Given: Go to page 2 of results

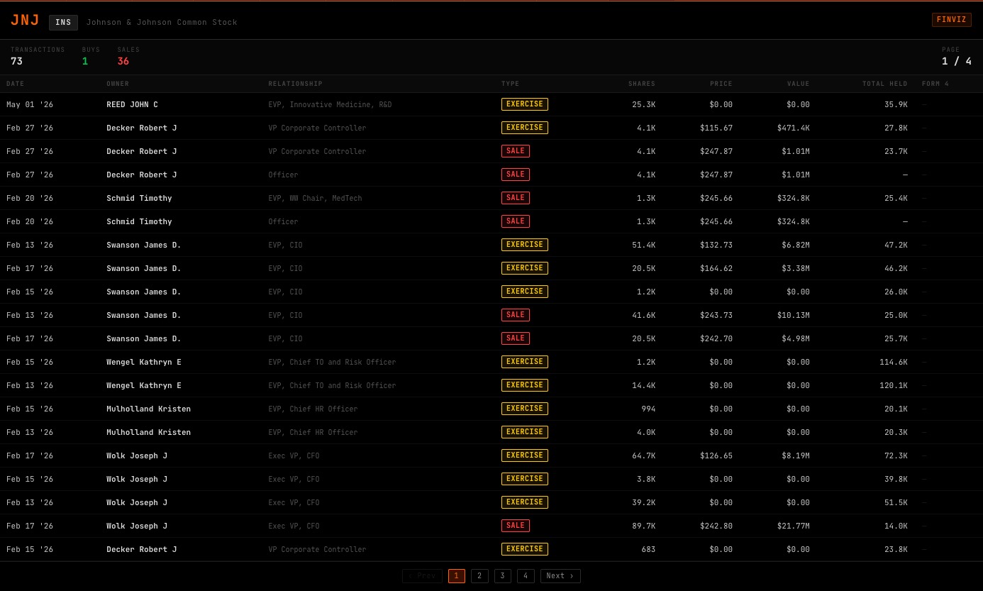Looking at the screenshot, I should click(x=479, y=576).
